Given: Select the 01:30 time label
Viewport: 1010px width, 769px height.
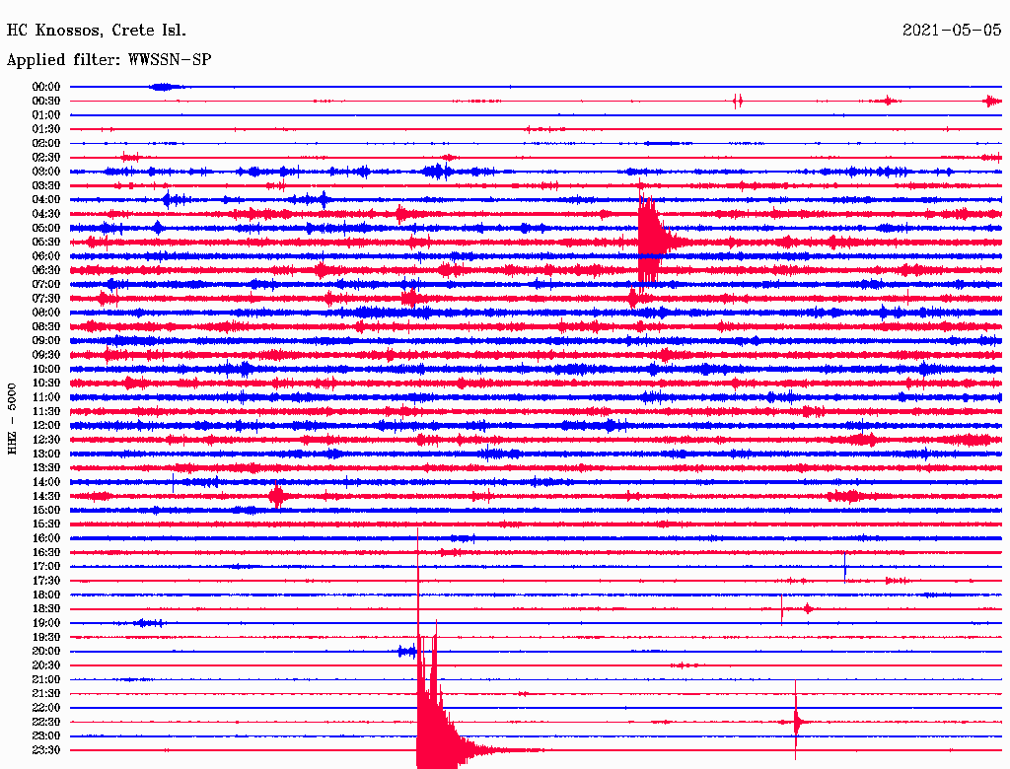Looking at the screenshot, I should click(46, 129).
